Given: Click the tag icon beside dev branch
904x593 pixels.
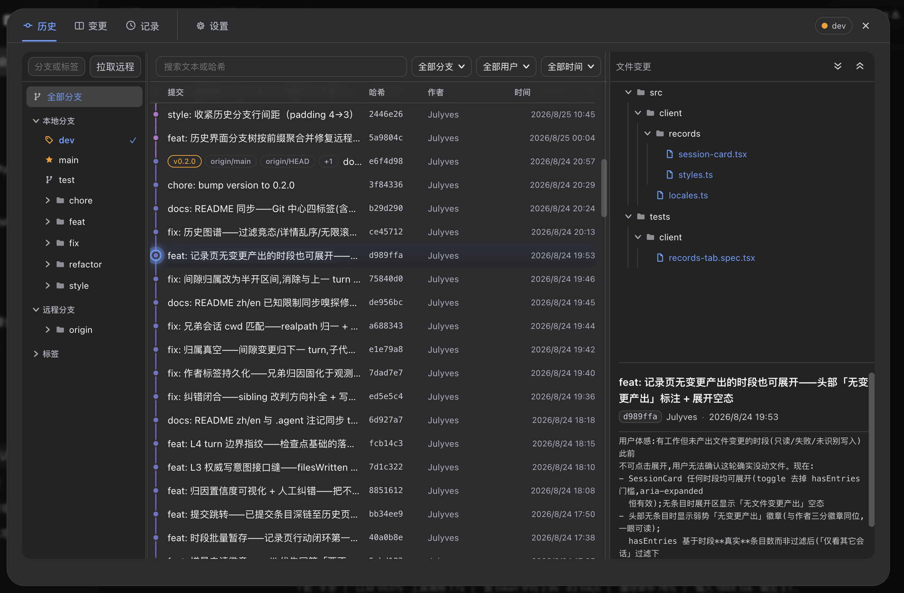Looking at the screenshot, I should point(49,140).
